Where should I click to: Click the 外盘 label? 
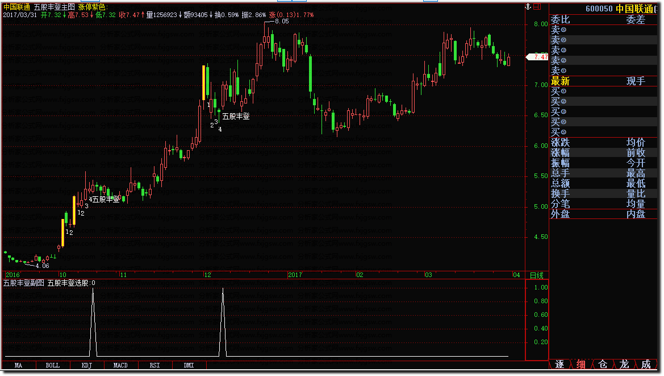coord(560,214)
